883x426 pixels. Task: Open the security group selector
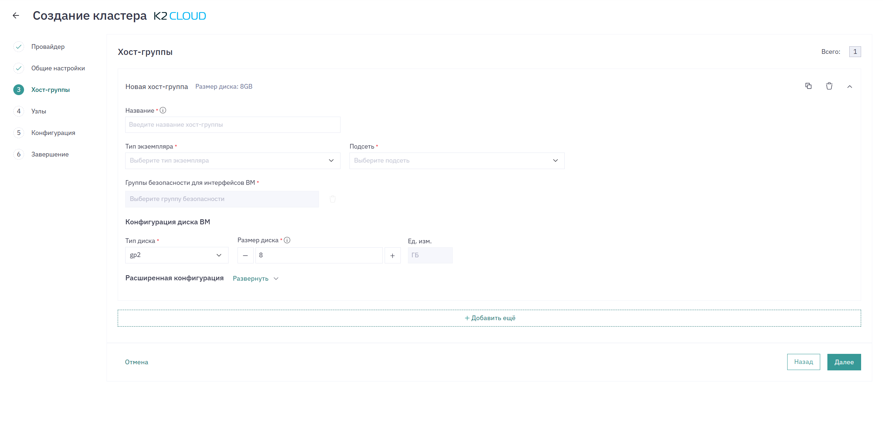pos(222,199)
